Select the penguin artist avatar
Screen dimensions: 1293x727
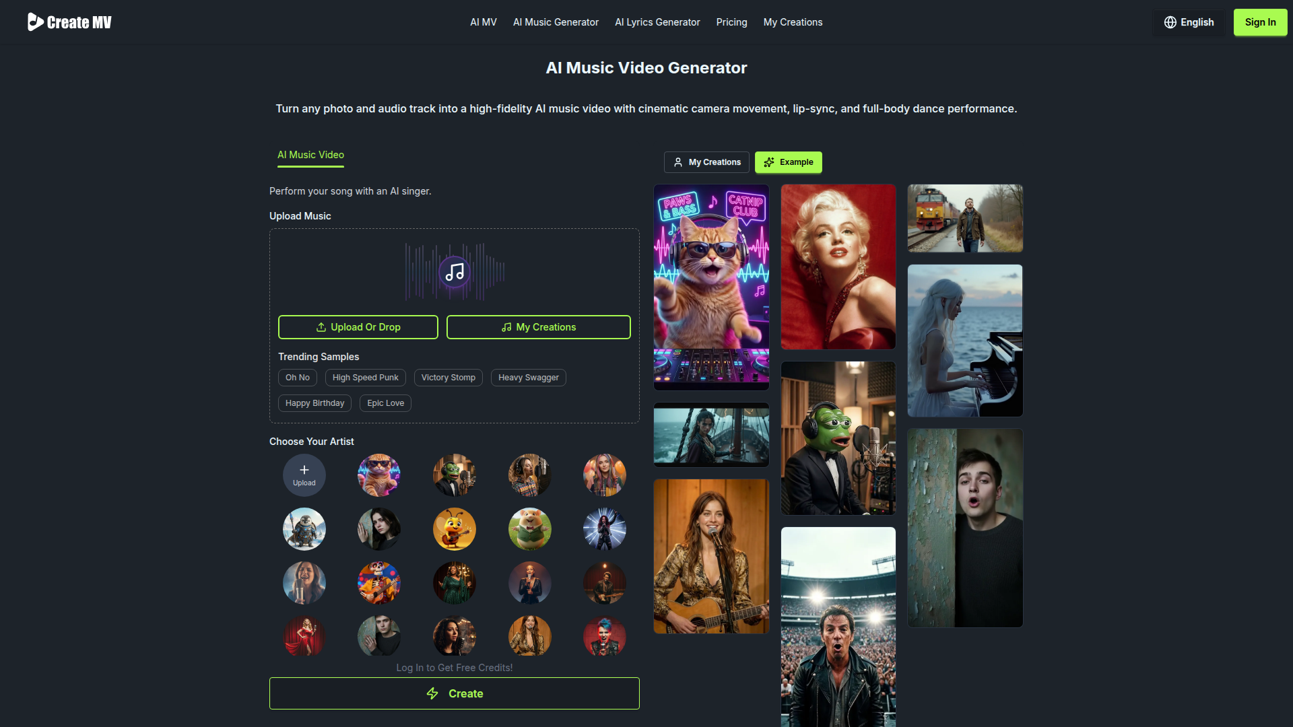(x=304, y=529)
